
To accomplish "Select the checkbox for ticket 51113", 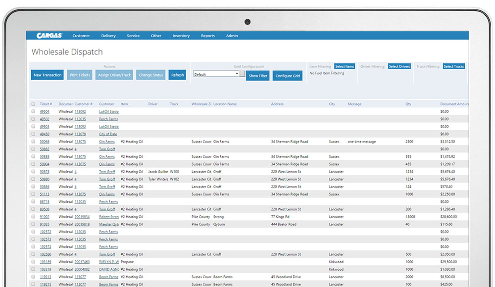I will tap(33, 194).
